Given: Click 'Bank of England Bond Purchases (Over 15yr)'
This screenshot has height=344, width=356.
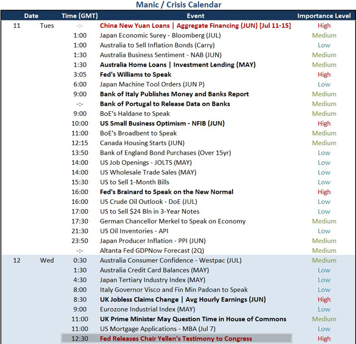Looking at the screenshot, I should [165, 153].
